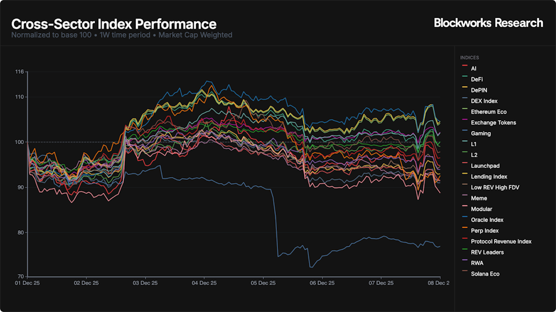The width and height of the screenshot is (556, 312).
Task: Click the L2 legend color dash
Action: pos(464,155)
